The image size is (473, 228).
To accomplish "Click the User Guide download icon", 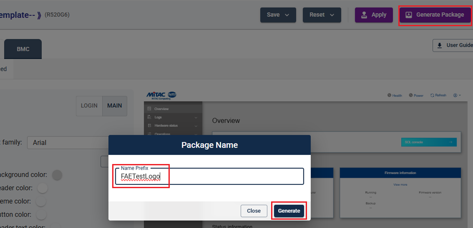I will [x=440, y=45].
